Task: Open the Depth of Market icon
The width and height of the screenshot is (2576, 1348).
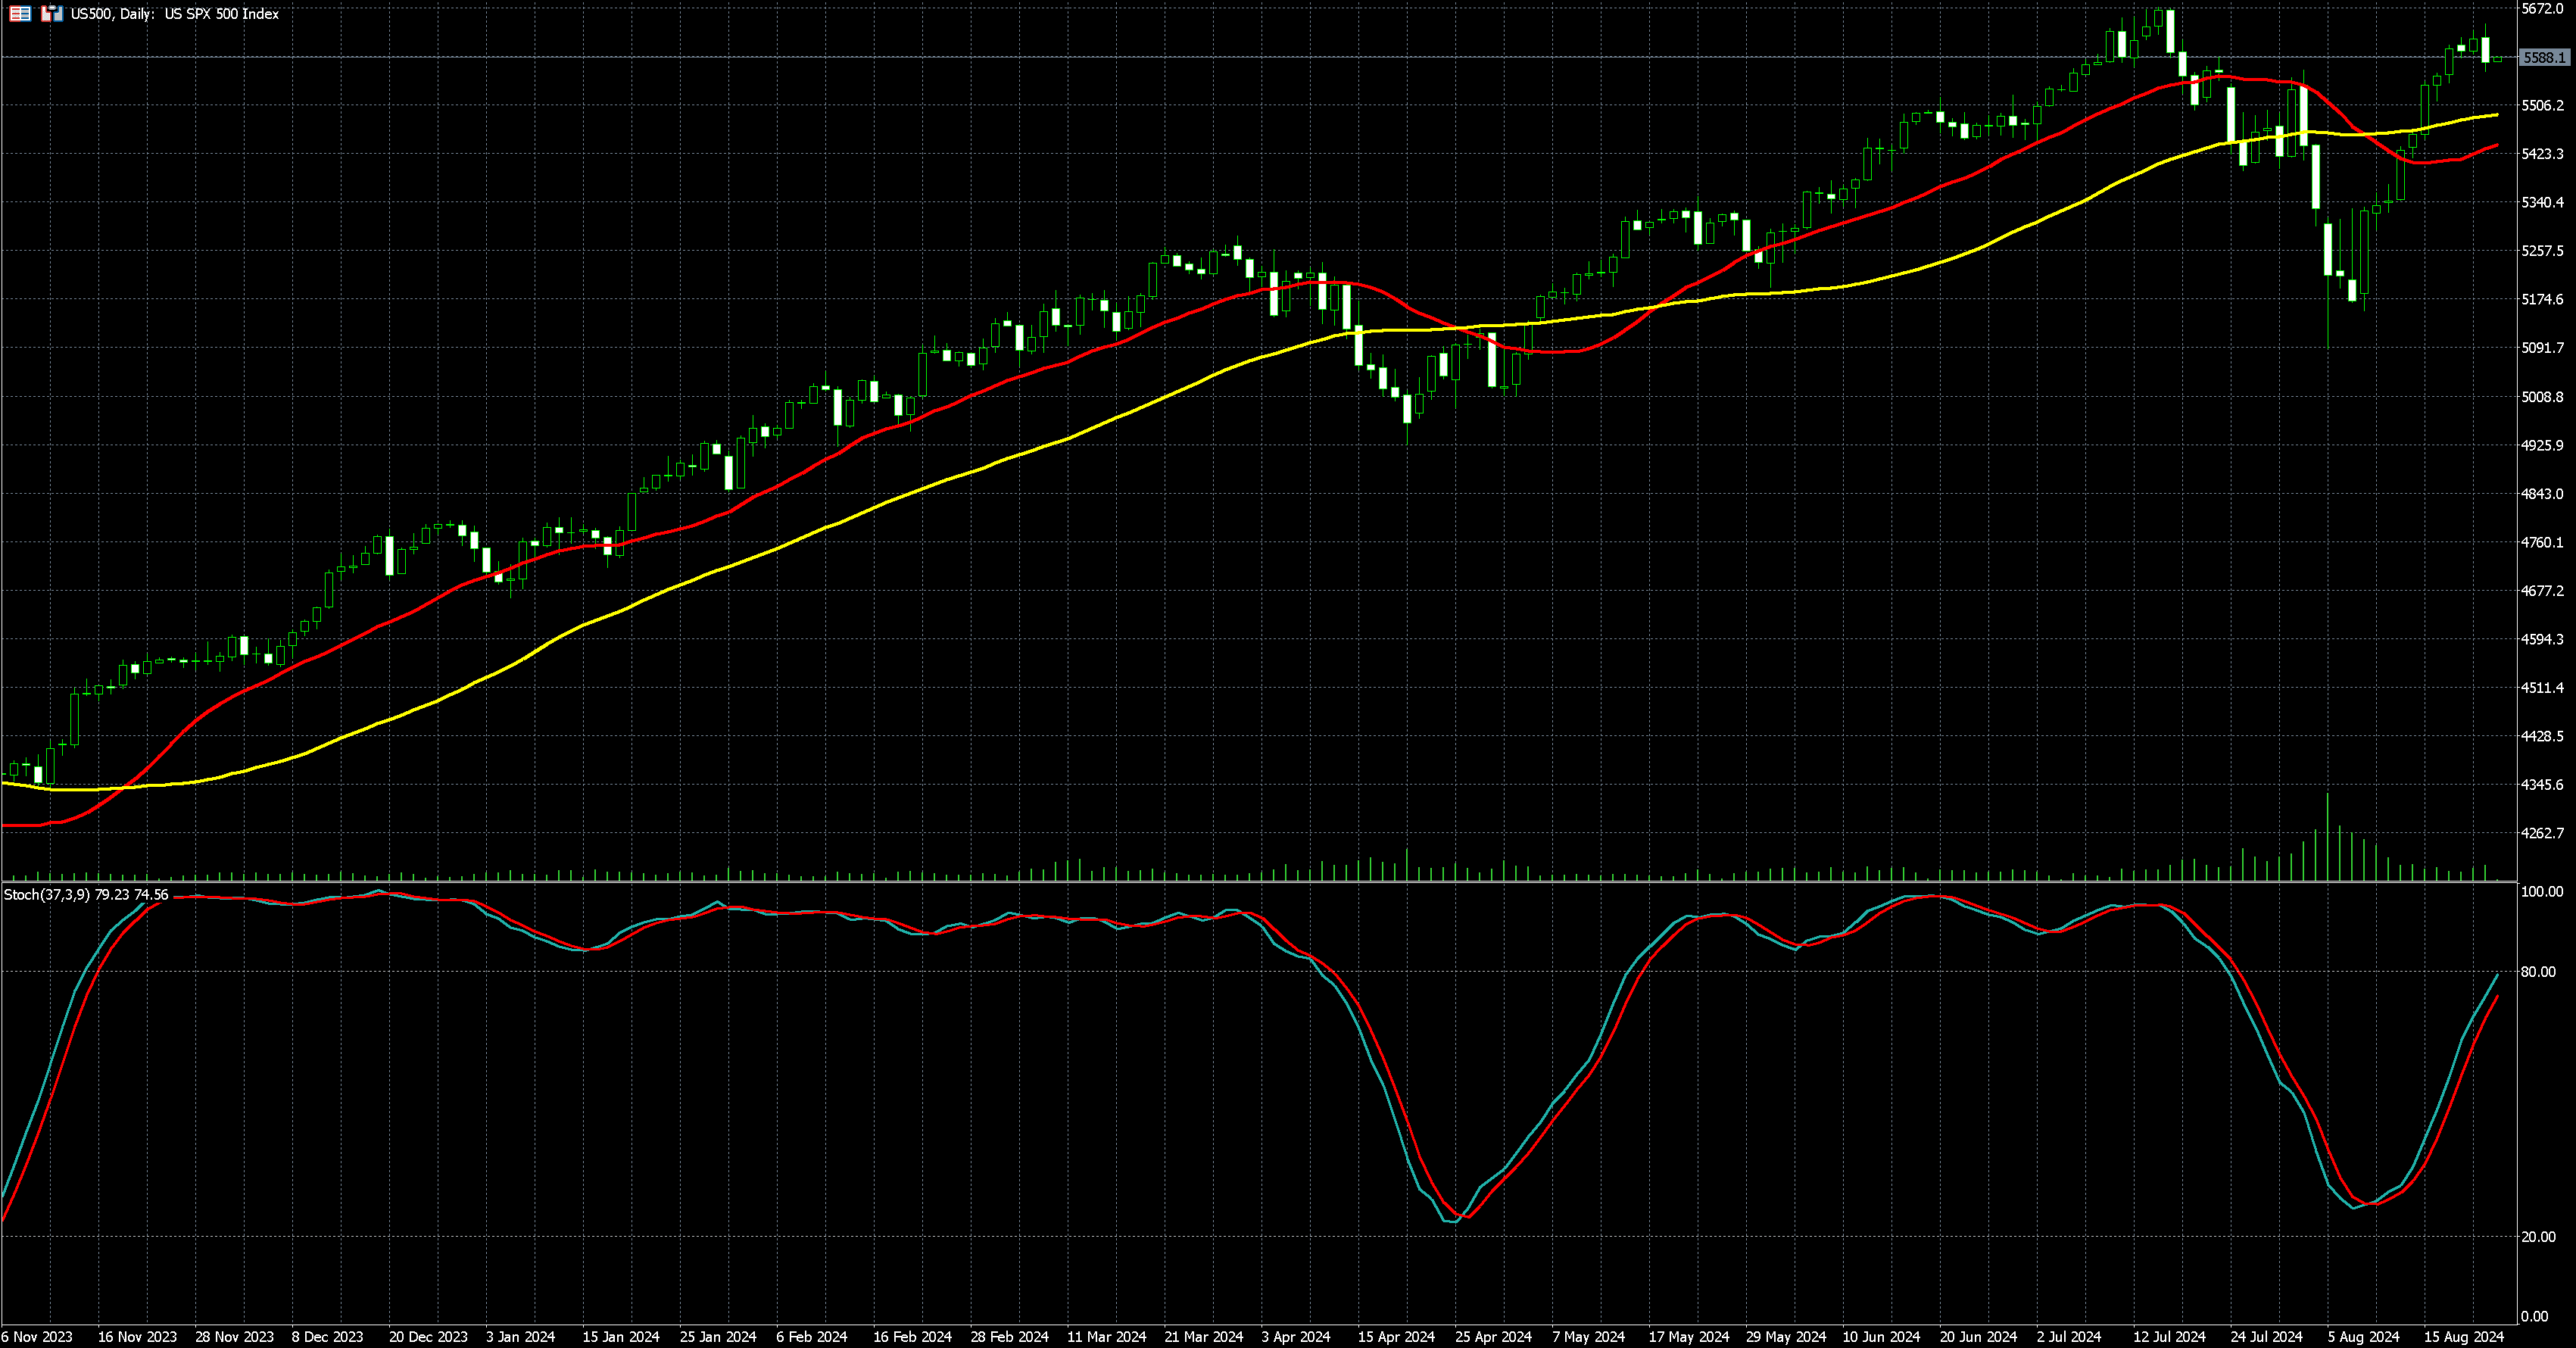Action: pyautogui.click(x=20, y=14)
